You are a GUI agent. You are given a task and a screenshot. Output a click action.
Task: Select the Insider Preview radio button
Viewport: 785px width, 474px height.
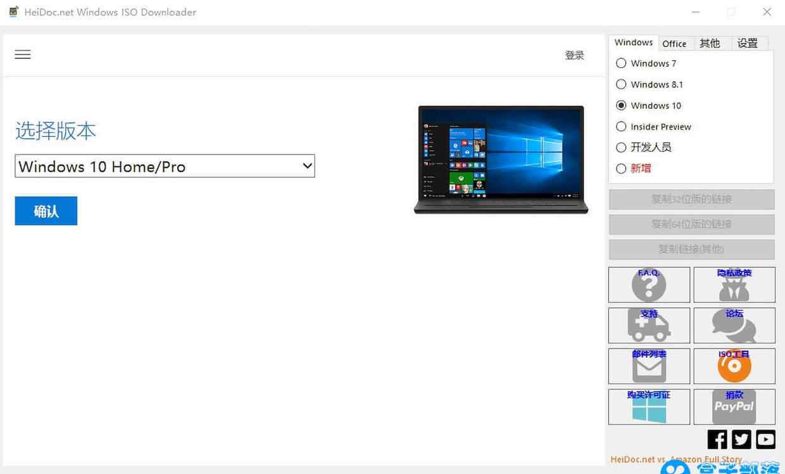(621, 127)
